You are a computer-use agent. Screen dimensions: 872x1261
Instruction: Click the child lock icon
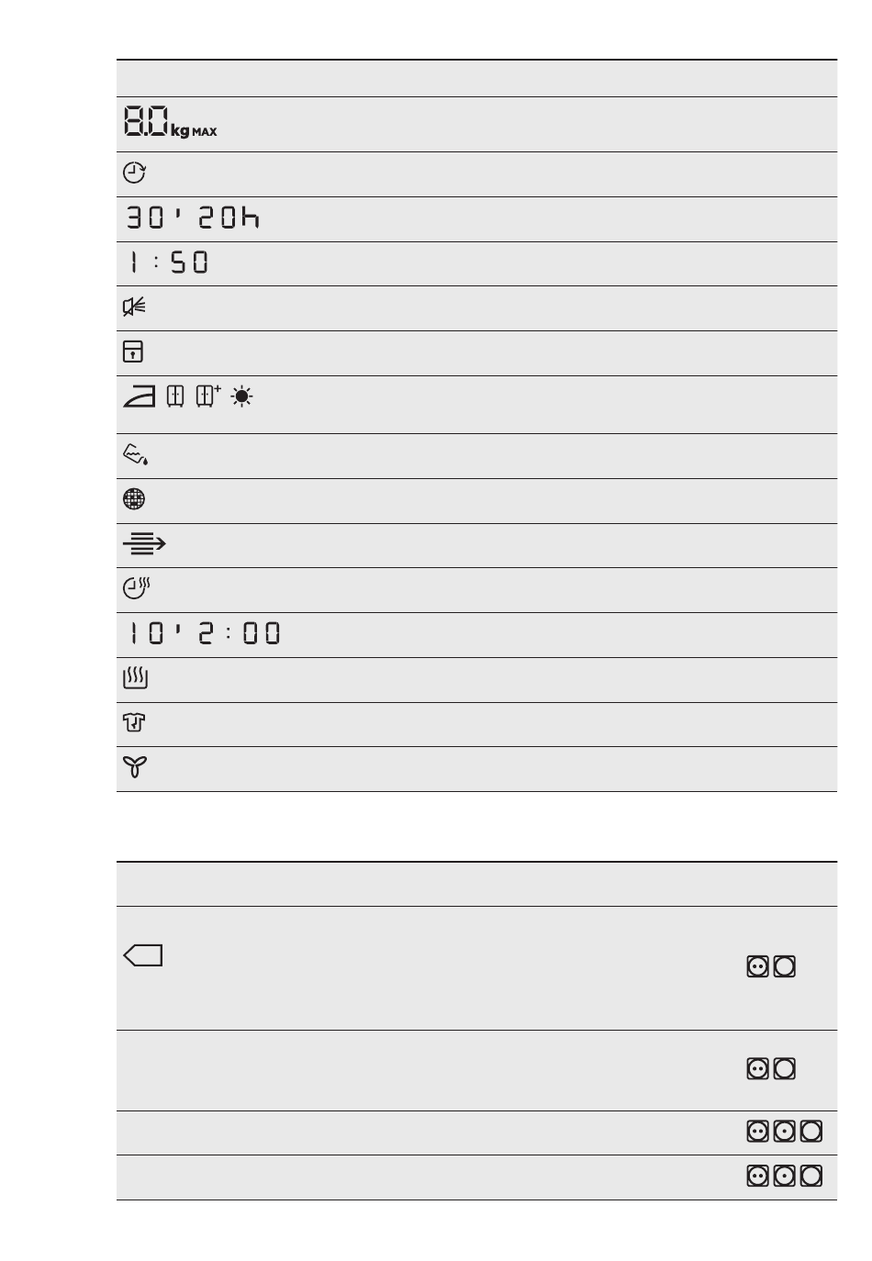click(x=133, y=352)
